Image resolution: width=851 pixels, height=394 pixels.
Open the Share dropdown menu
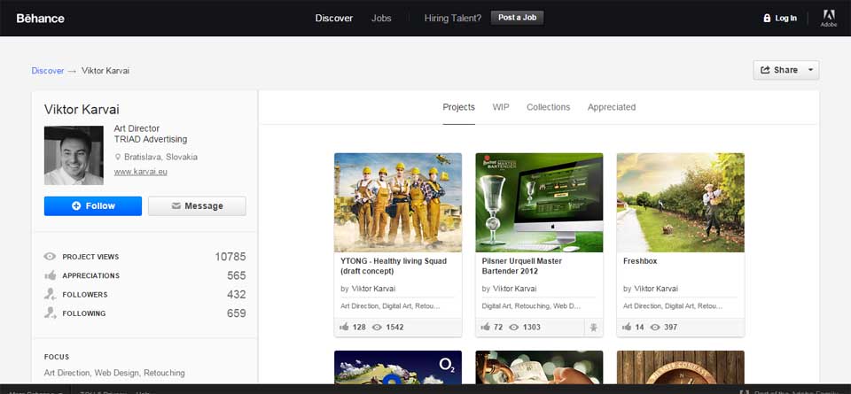tap(785, 70)
